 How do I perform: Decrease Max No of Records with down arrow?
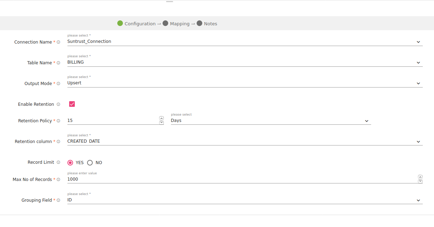(420, 181)
